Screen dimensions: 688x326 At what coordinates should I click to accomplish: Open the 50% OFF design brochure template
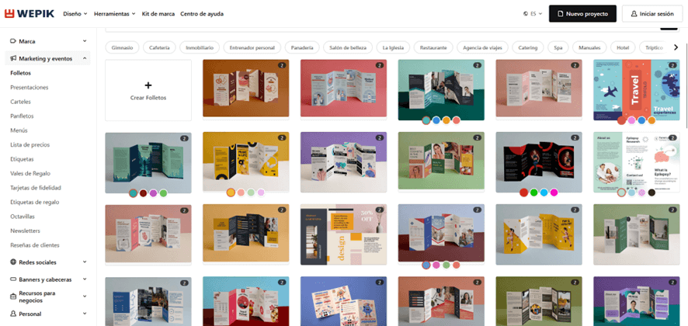(x=343, y=234)
